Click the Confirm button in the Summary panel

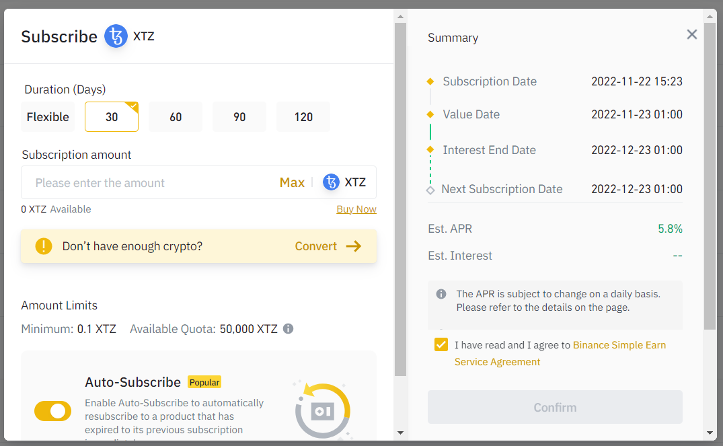coord(555,406)
